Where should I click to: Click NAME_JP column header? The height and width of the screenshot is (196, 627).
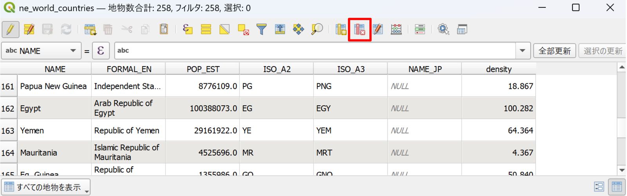coord(425,69)
